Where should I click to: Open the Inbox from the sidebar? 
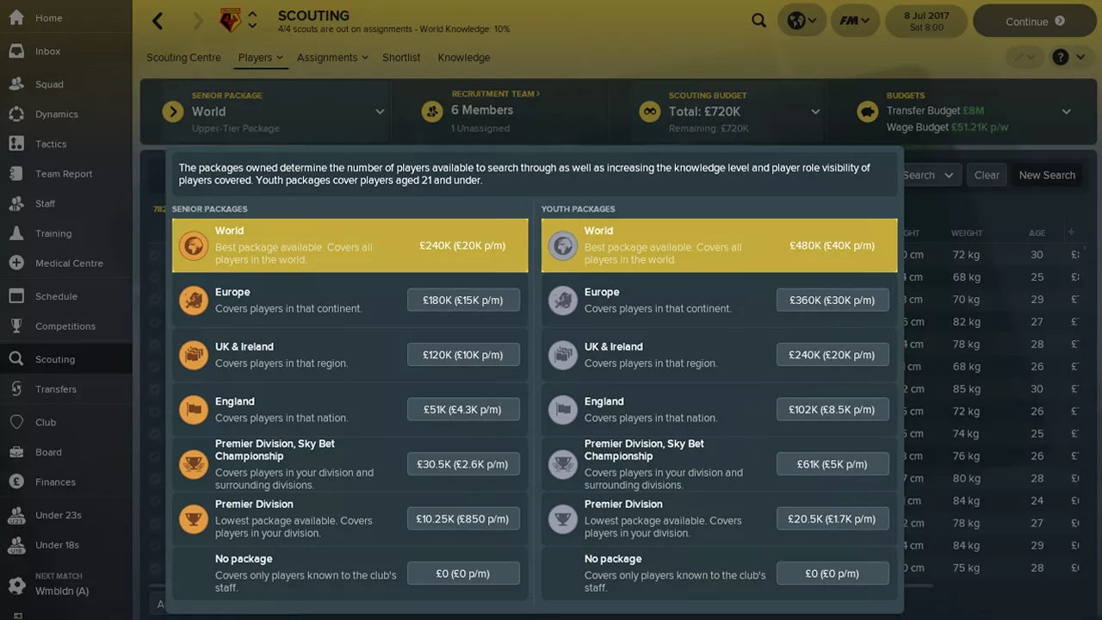47,52
